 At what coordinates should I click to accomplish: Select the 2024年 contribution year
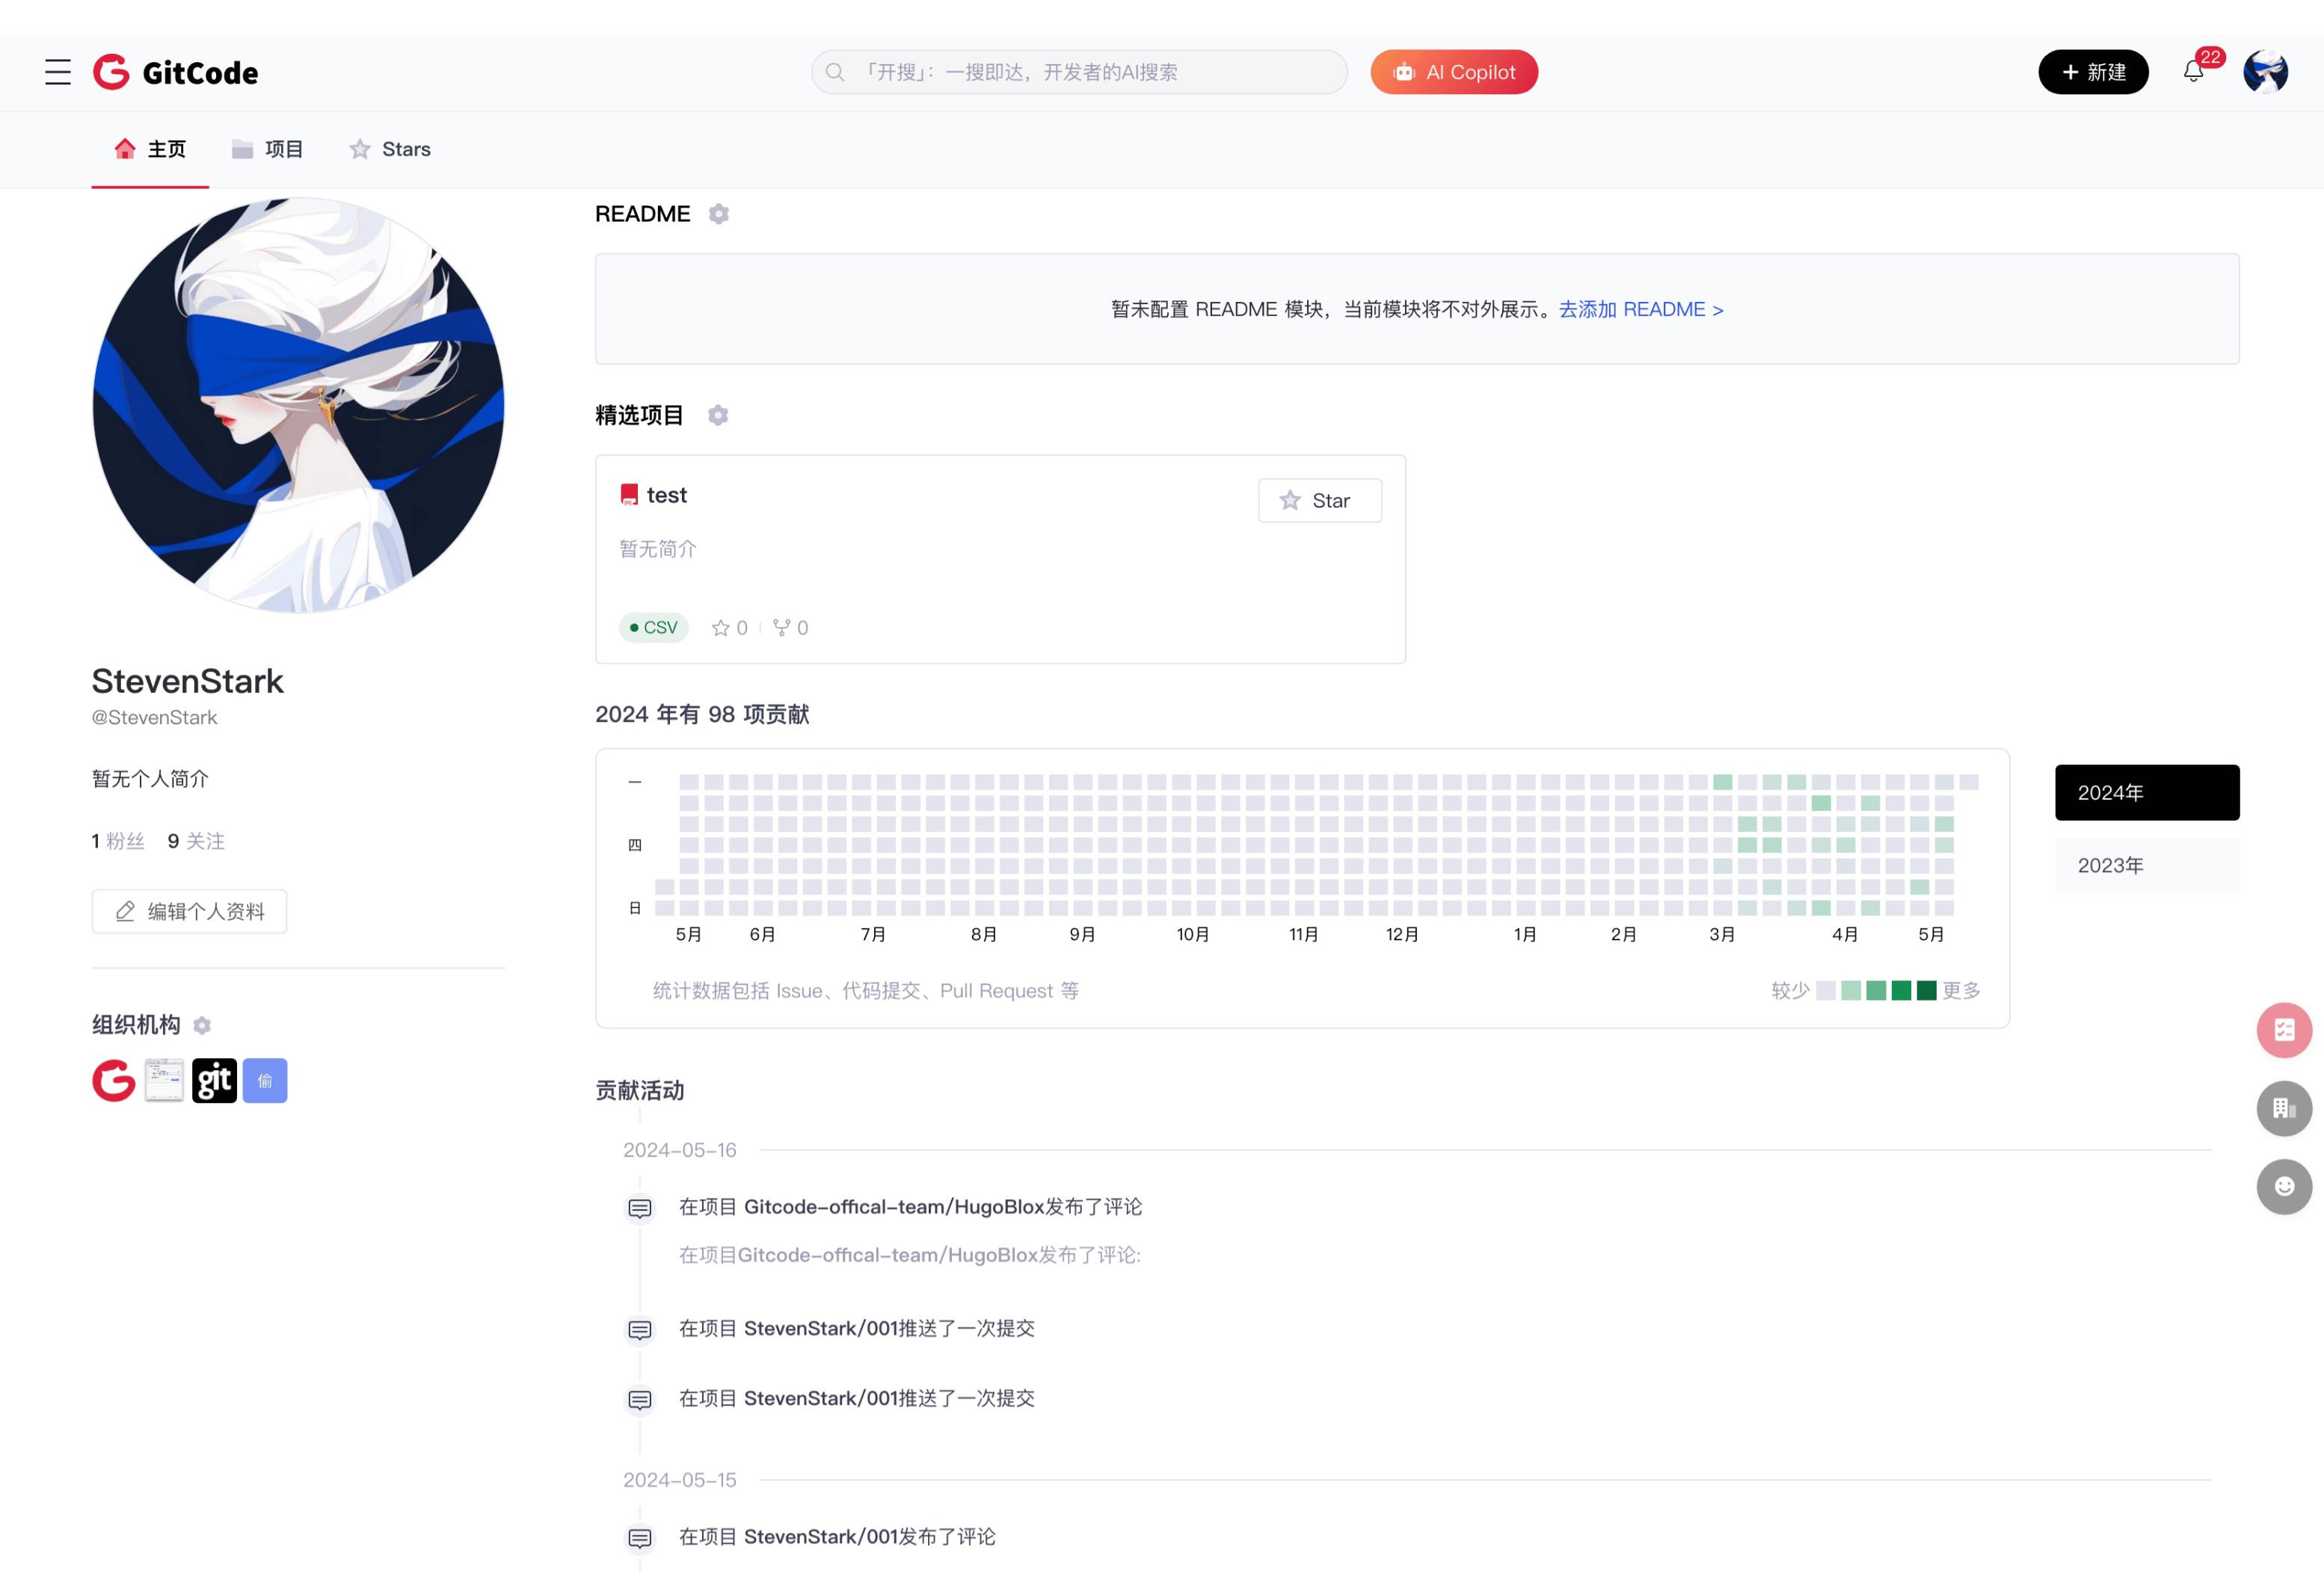(x=2146, y=793)
